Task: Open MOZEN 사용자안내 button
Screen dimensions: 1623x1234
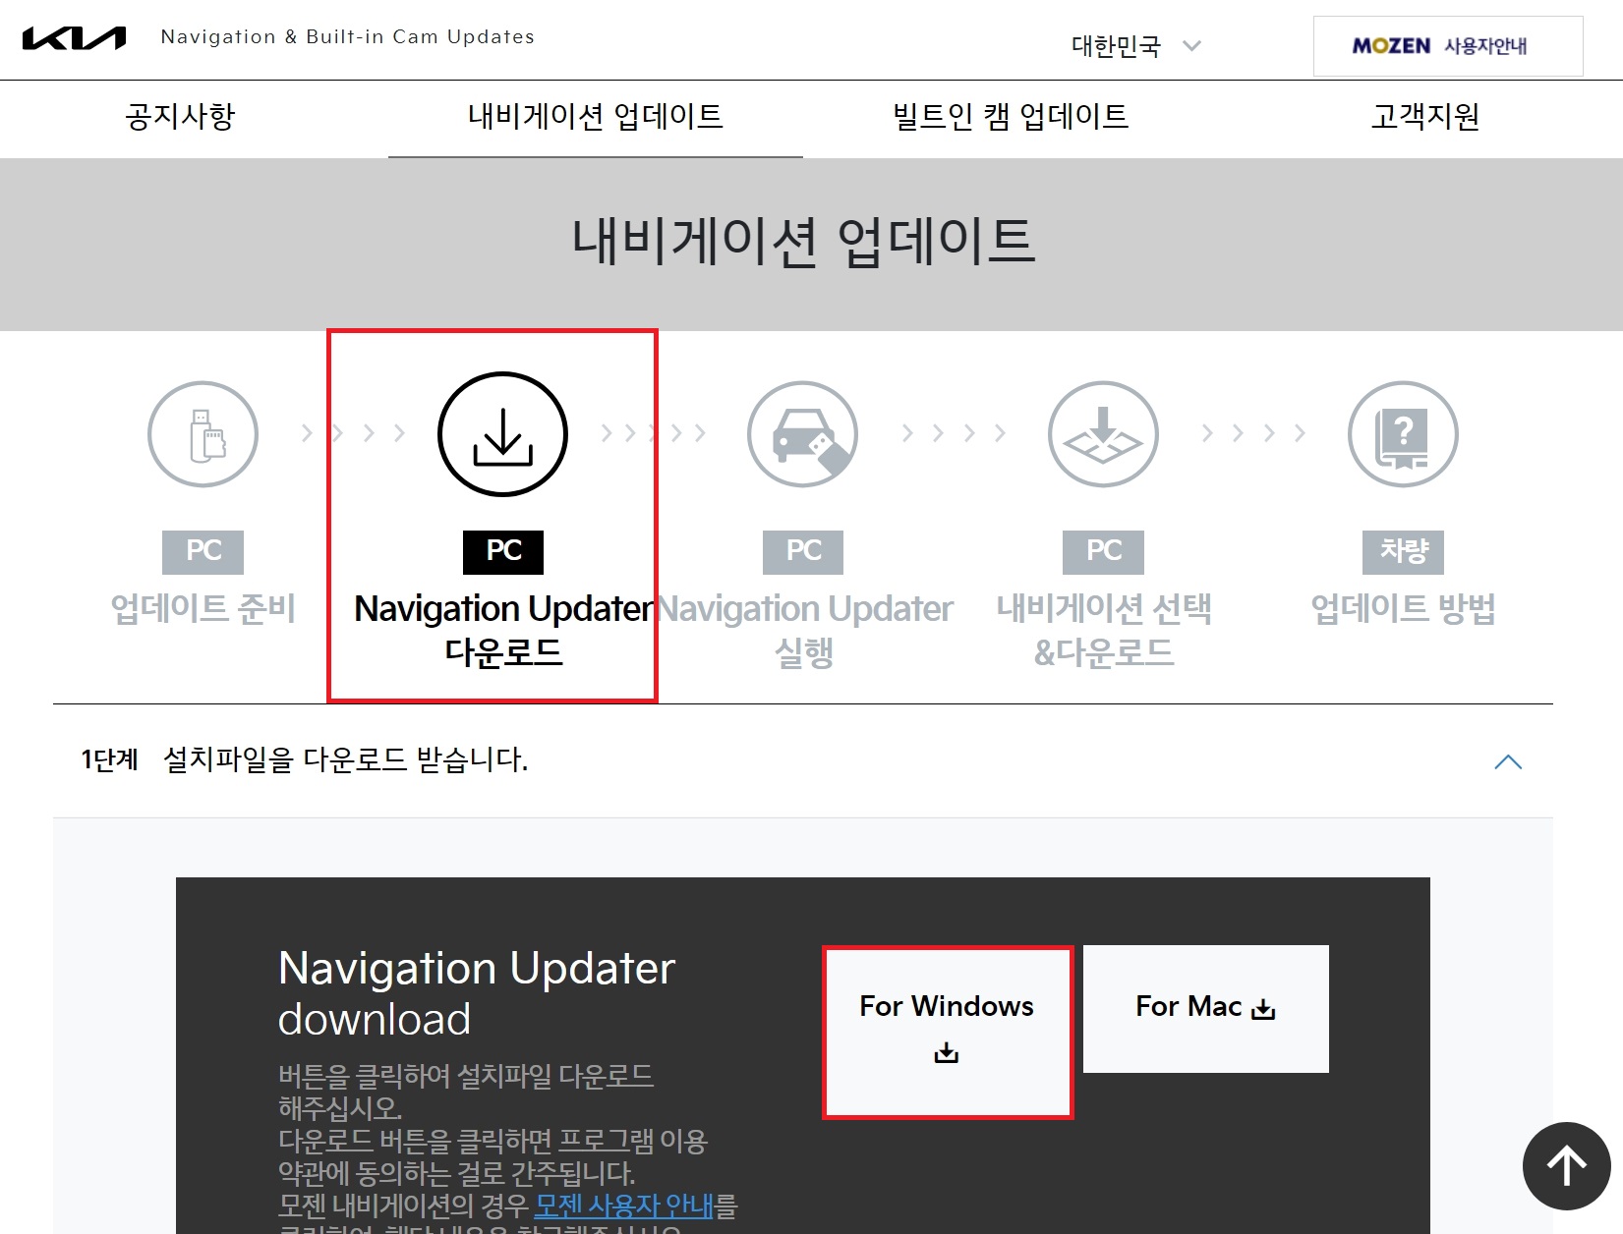Action: (x=1448, y=46)
